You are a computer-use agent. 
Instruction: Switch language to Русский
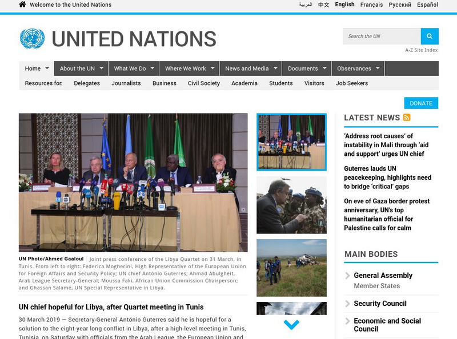point(400,5)
